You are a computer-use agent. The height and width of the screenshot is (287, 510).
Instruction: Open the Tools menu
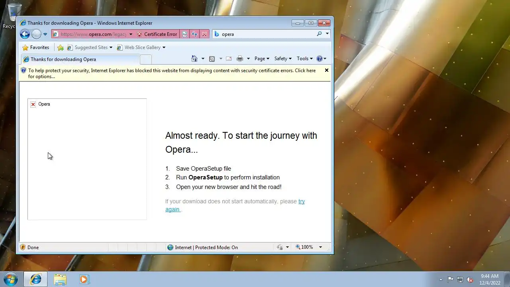coord(305,59)
